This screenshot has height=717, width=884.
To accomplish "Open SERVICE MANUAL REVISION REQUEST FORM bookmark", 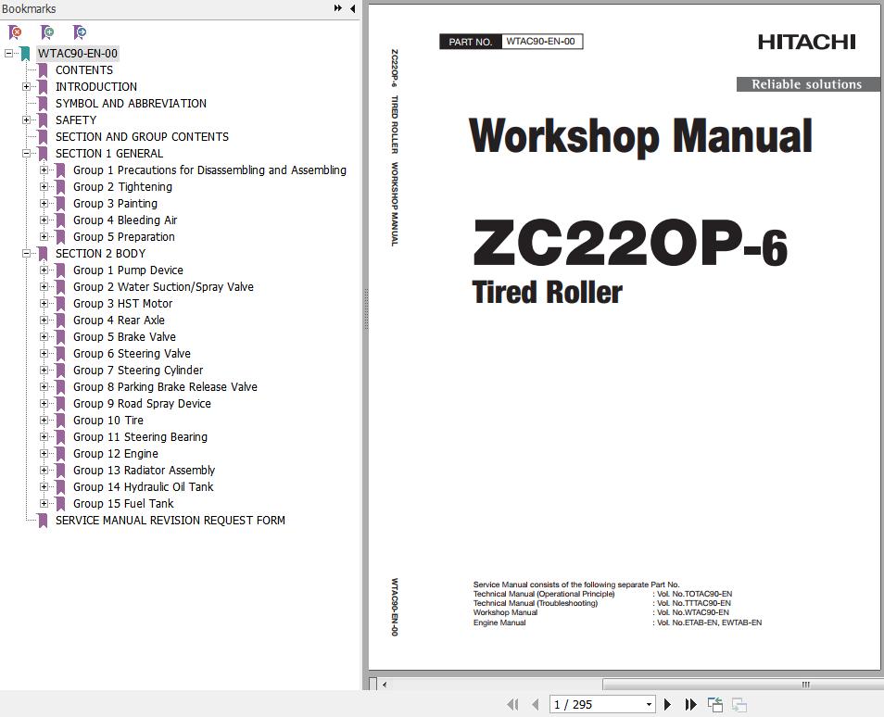I will [x=170, y=521].
